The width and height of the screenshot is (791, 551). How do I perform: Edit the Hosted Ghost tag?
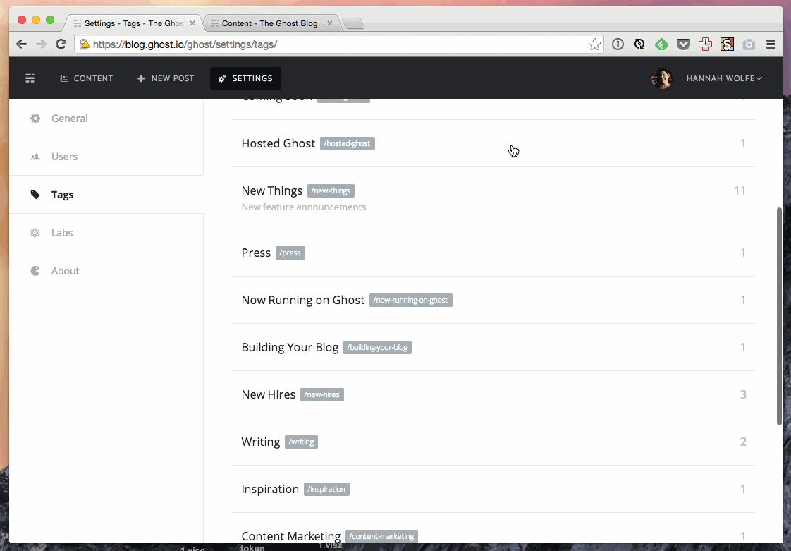pos(493,143)
